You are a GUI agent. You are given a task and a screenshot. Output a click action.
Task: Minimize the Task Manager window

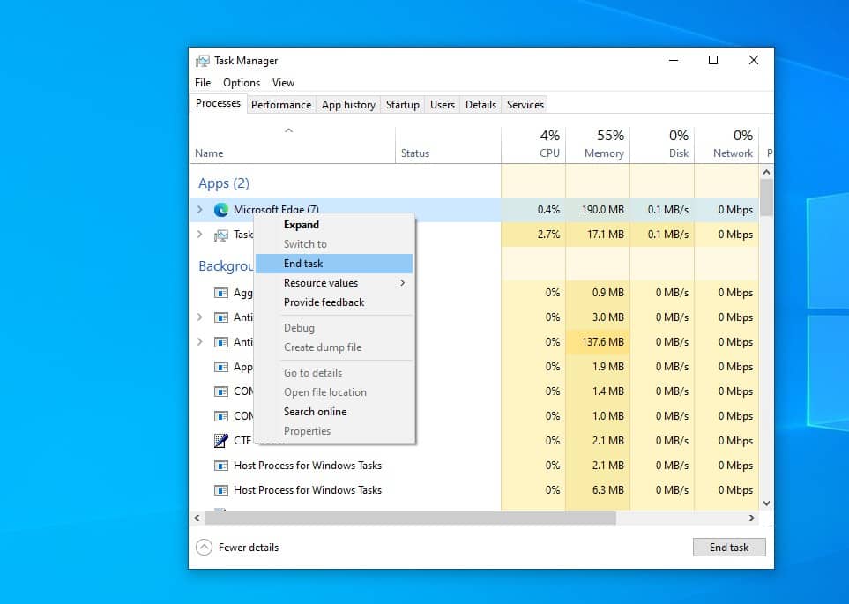tap(674, 60)
